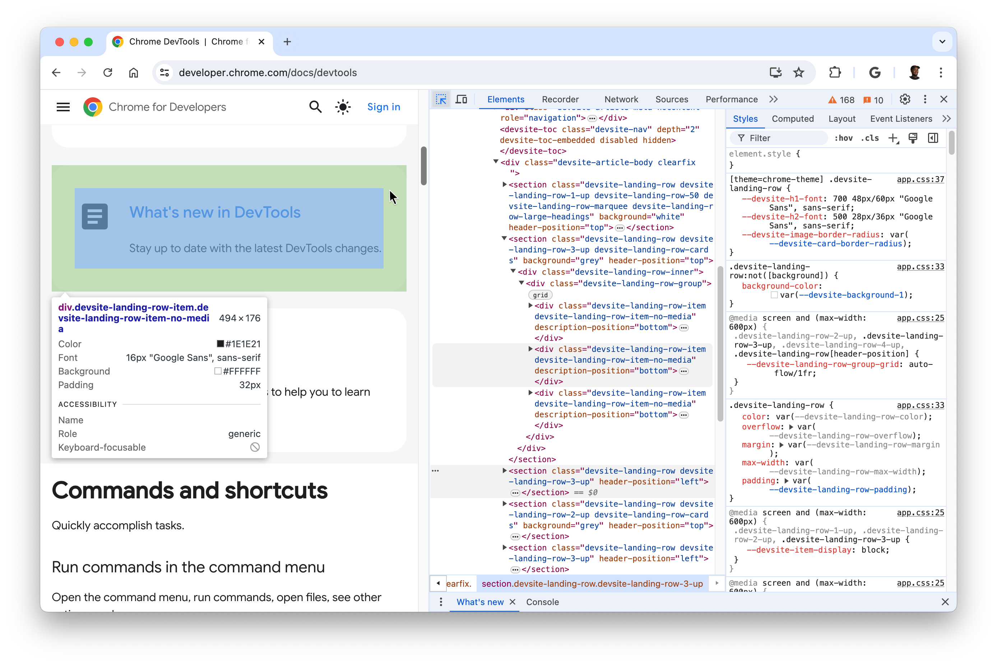Click the inspect element cursor icon
The width and height of the screenshot is (997, 665).
(x=440, y=99)
